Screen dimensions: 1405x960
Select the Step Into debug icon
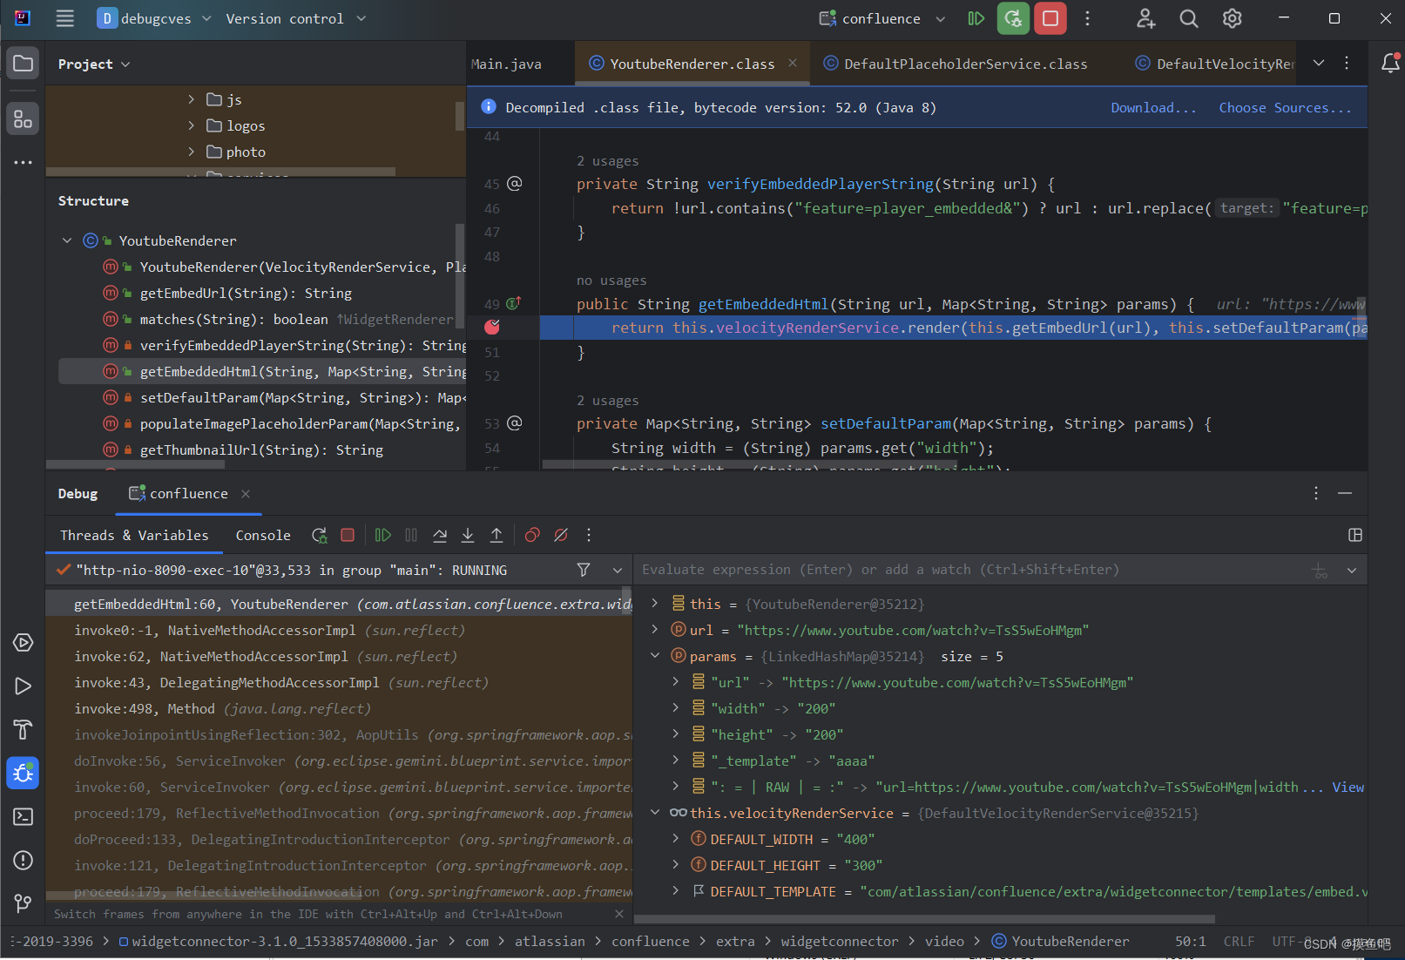(x=468, y=535)
